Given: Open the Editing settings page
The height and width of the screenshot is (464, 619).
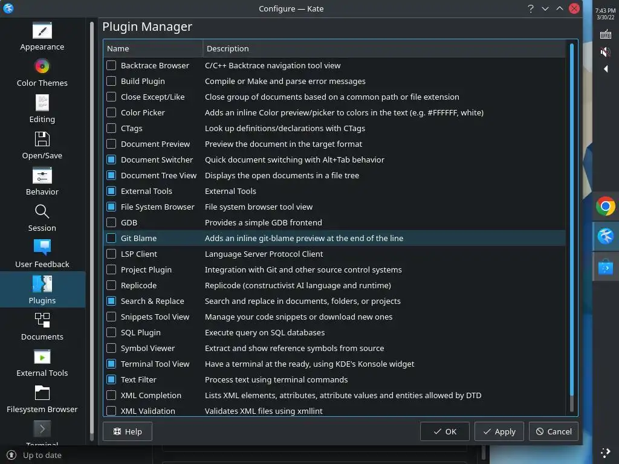Looking at the screenshot, I should coord(42,109).
